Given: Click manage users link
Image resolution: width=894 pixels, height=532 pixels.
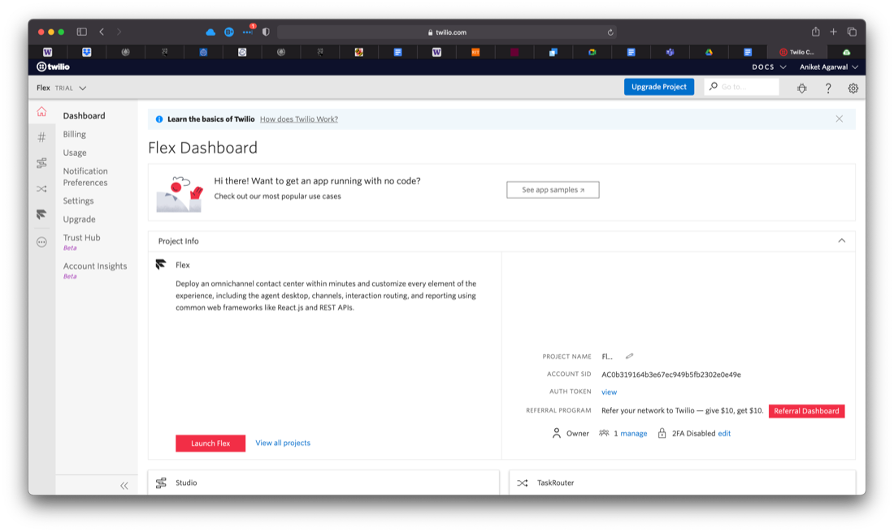Looking at the screenshot, I should [x=633, y=434].
